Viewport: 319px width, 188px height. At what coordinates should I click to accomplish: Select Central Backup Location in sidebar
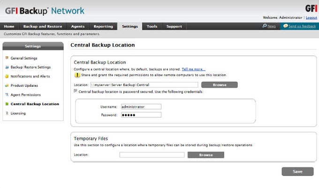coord(35,104)
